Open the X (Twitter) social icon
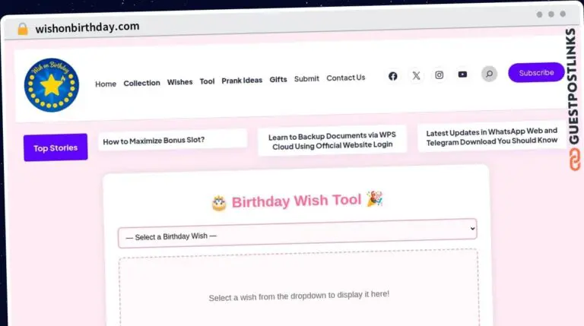The width and height of the screenshot is (584, 326). click(416, 75)
